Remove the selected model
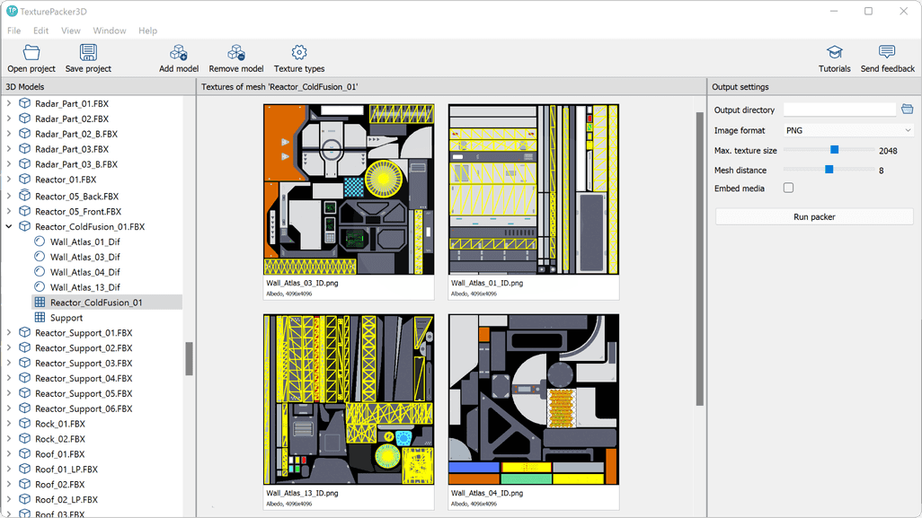Viewport: 922px width, 518px height. [x=235, y=56]
